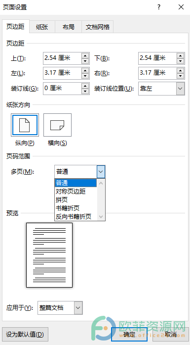Open the help question mark icon

(159, 7)
